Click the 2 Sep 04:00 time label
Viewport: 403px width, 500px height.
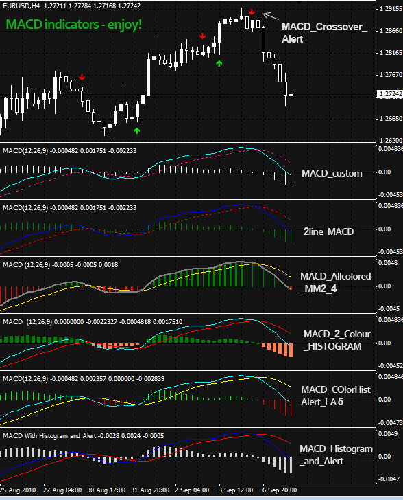tap(192, 490)
